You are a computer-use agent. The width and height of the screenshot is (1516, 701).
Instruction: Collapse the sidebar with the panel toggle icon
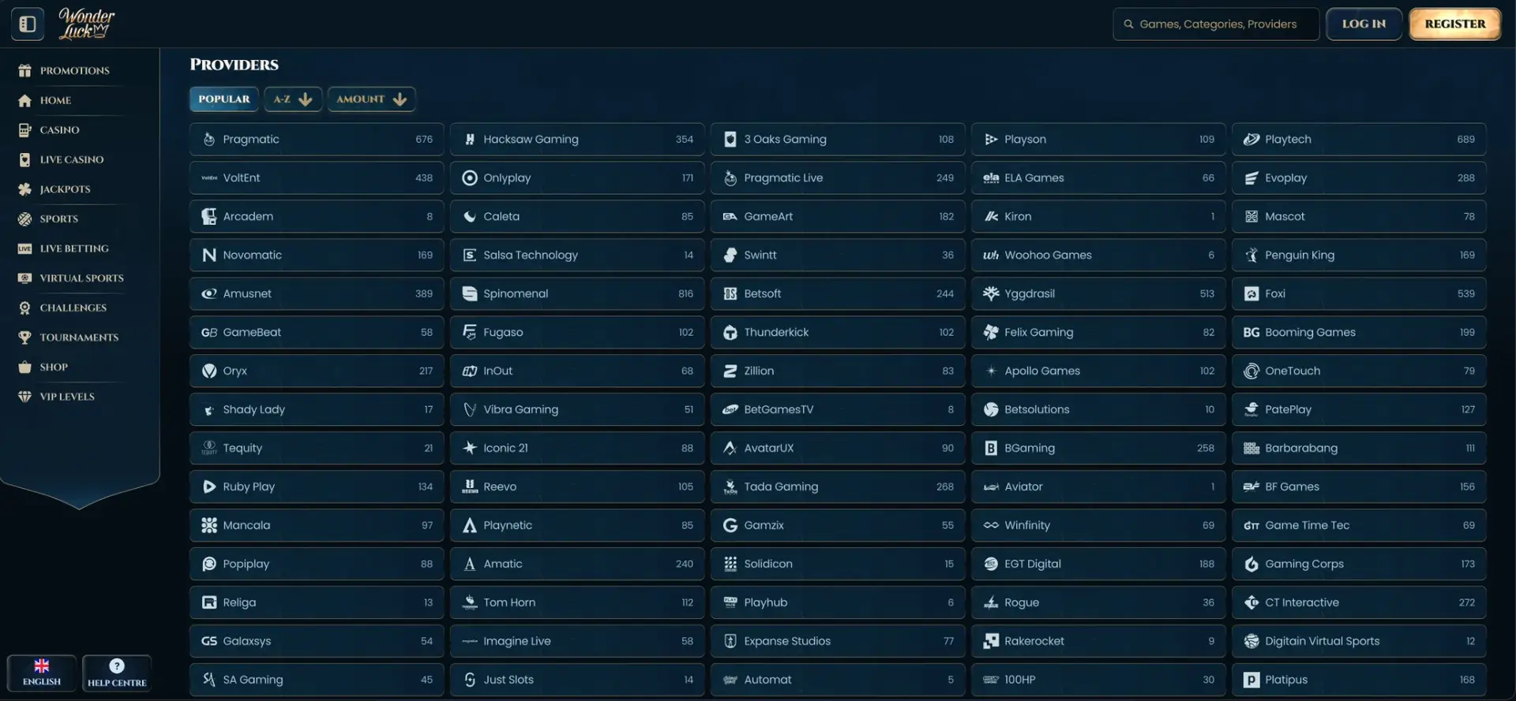[28, 24]
